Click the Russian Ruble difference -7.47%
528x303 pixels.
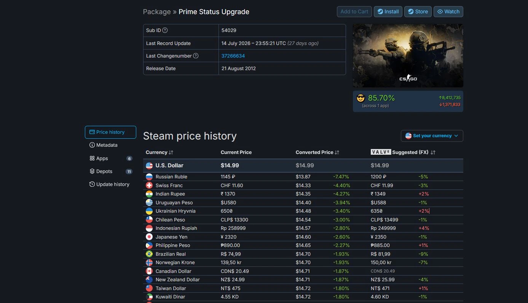[x=341, y=177]
